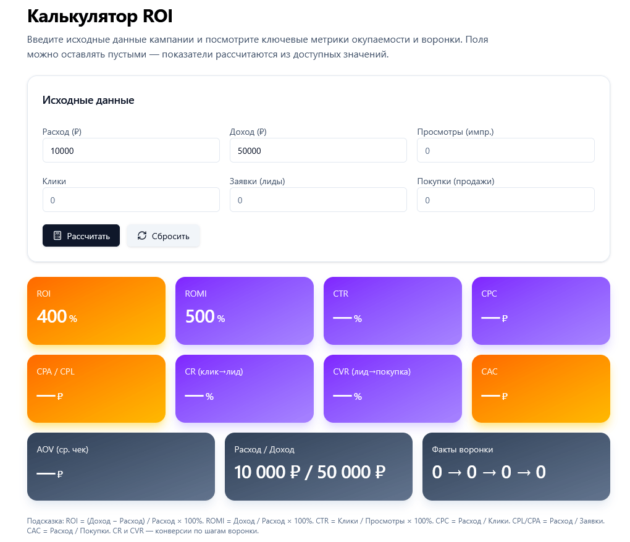Select the Просмотры (импр.) input field
The height and width of the screenshot is (542, 630).
(505, 150)
